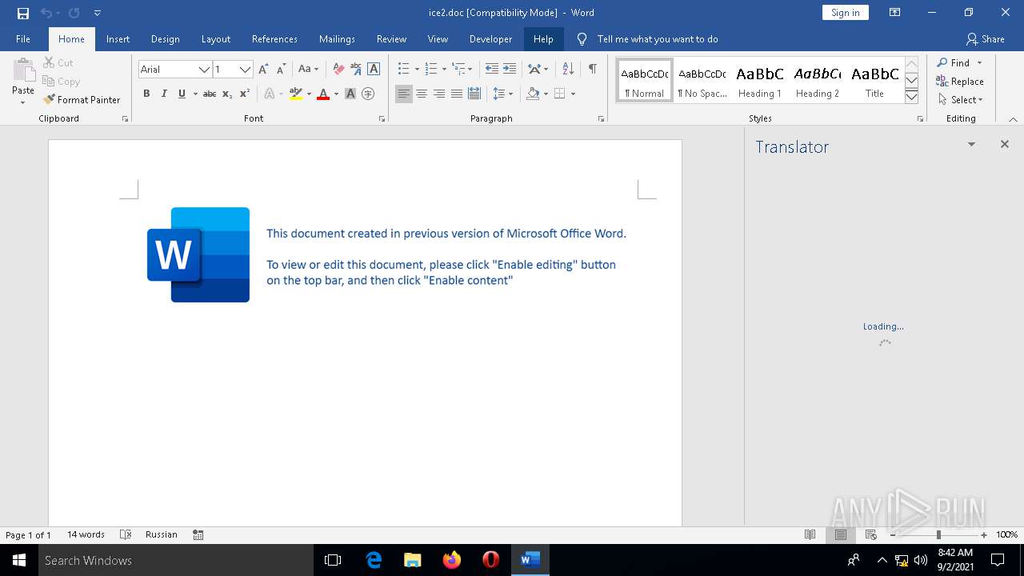Click the Bullets list icon
This screenshot has height=576, width=1024.
403,70
